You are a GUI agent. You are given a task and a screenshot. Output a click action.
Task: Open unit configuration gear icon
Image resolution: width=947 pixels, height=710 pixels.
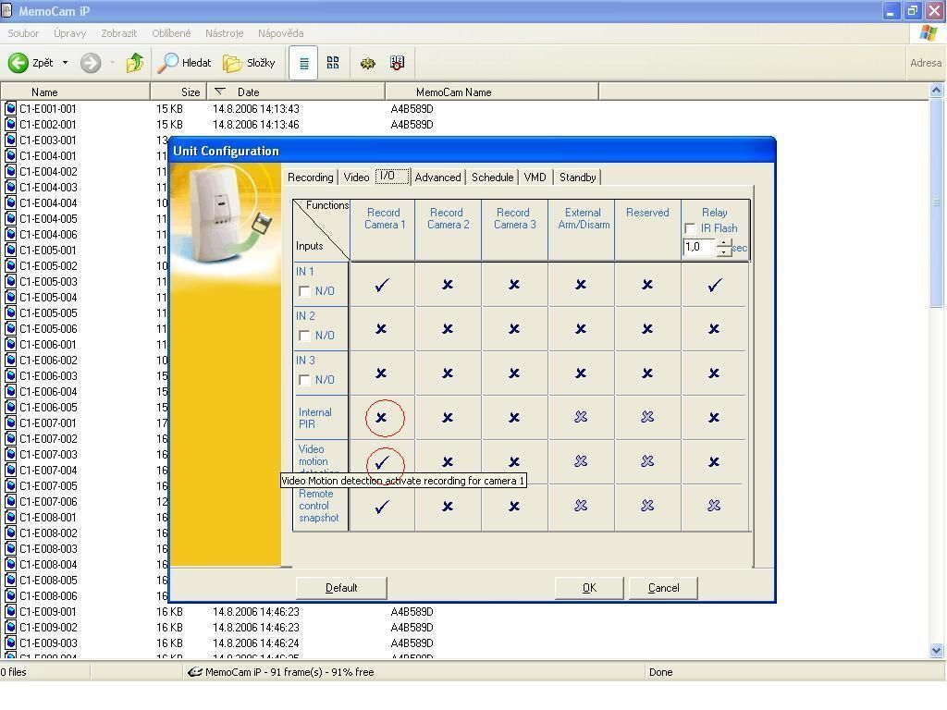click(367, 63)
